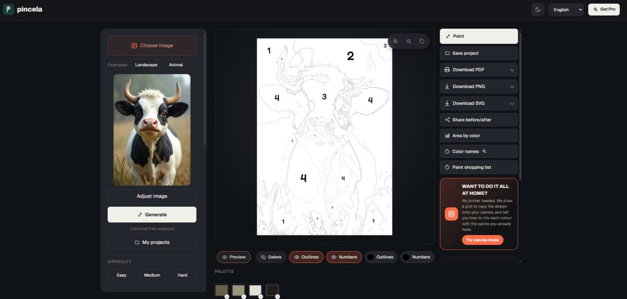Click the DIFFICULTY heading
The height and width of the screenshot is (299, 627).
point(120,261)
